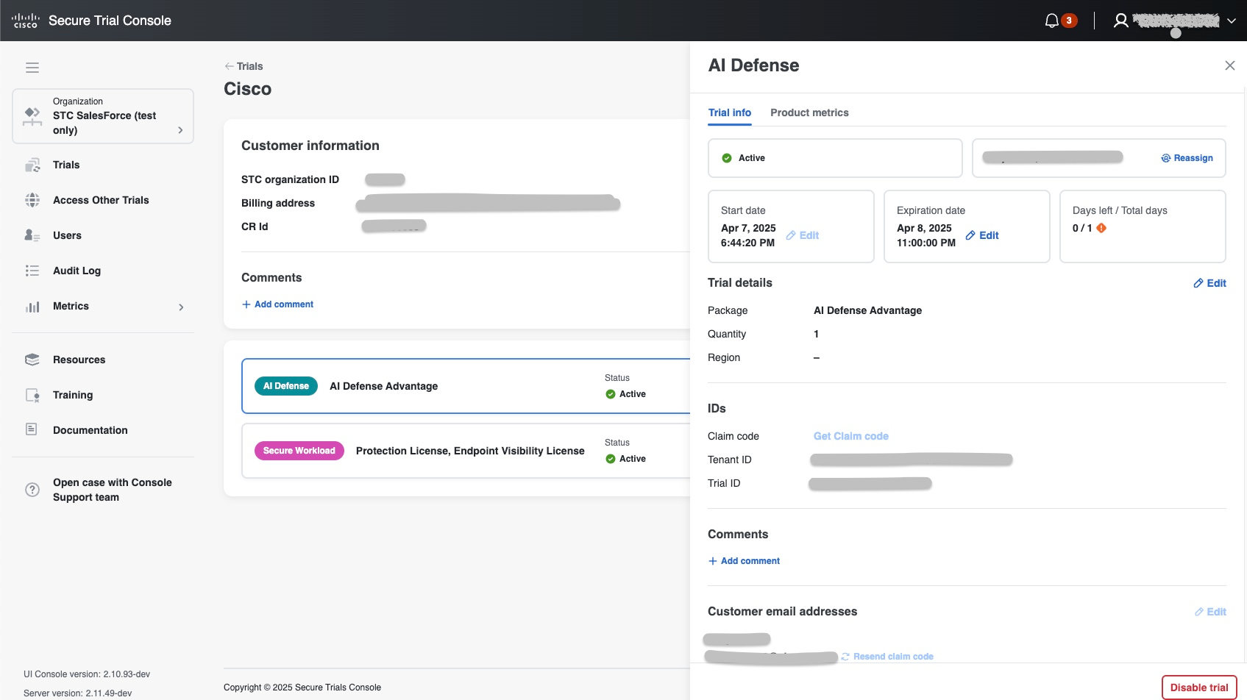1247x700 pixels.
Task: Open case with Console Support team
Action: point(113,490)
